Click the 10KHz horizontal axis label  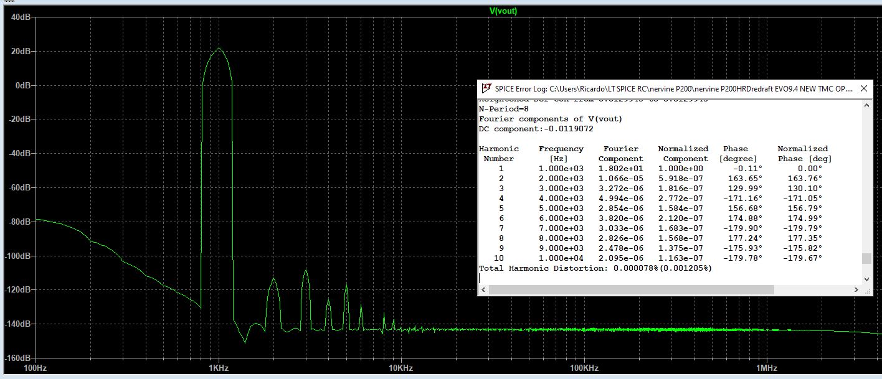point(401,368)
